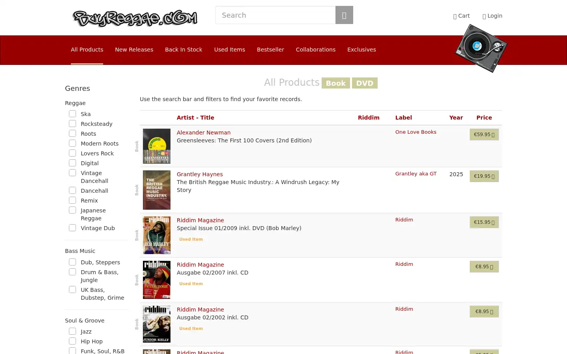Check the Remix genre checkbox

[x=72, y=200]
